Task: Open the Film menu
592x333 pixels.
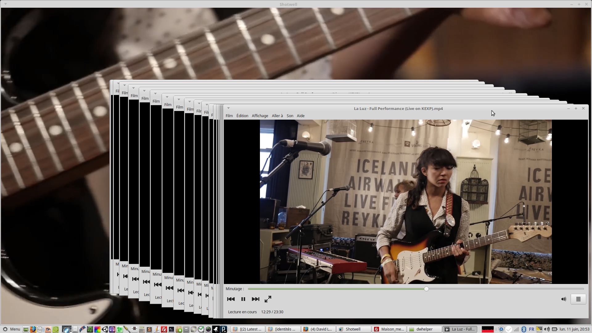Action: (229, 116)
